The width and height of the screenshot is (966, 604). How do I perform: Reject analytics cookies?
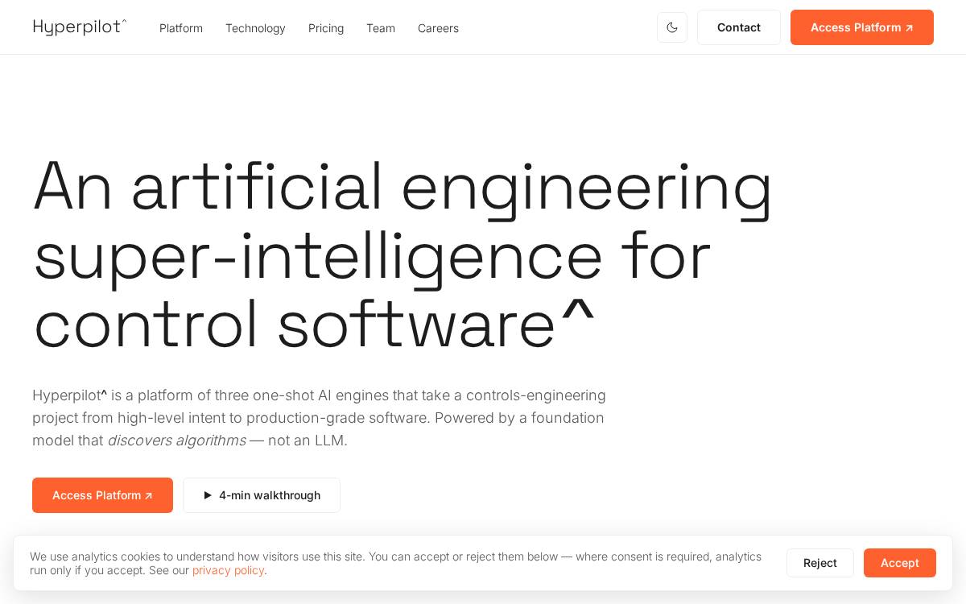click(820, 563)
